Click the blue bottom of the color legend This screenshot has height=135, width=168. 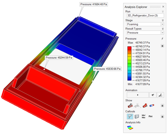click(129, 79)
